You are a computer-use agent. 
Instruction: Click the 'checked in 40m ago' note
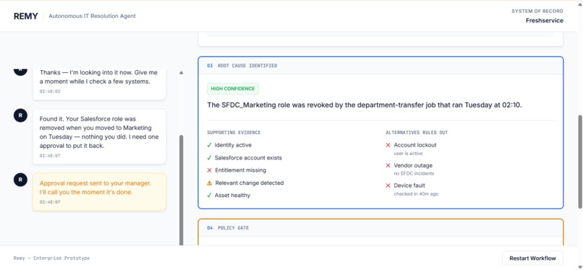point(416,193)
